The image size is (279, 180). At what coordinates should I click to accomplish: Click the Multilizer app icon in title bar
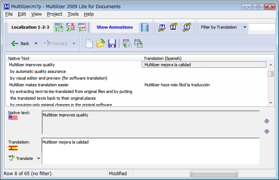tap(7, 7)
